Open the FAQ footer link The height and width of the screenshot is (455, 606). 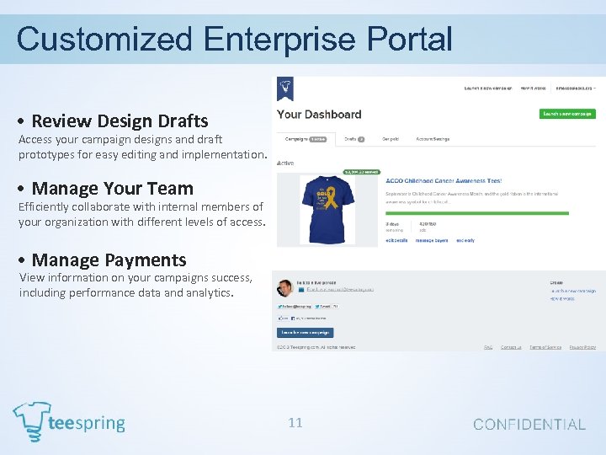pyautogui.click(x=488, y=347)
